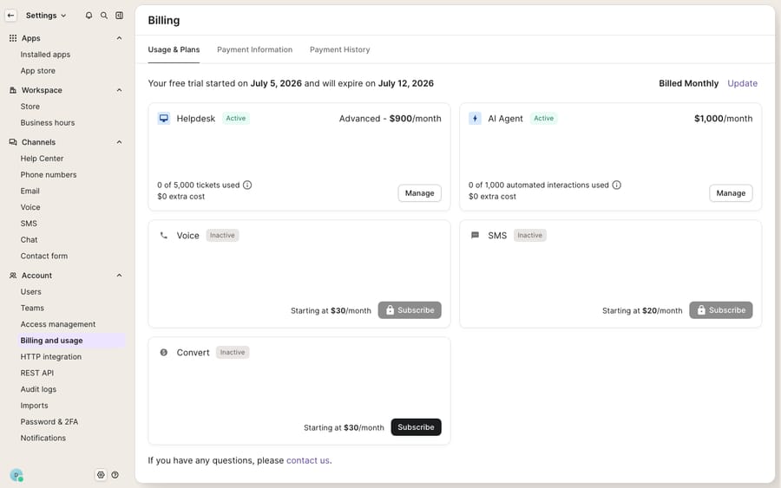Collapse the Channels section
The width and height of the screenshot is (781, 488).
point(119,142)
